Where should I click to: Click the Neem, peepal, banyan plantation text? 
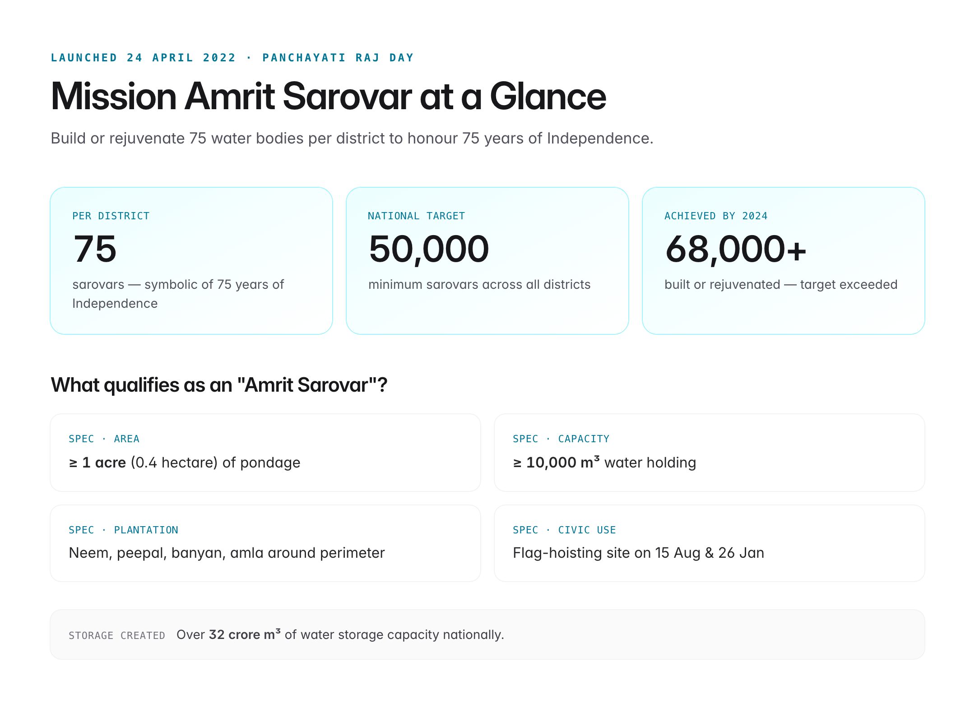[227, 553]
